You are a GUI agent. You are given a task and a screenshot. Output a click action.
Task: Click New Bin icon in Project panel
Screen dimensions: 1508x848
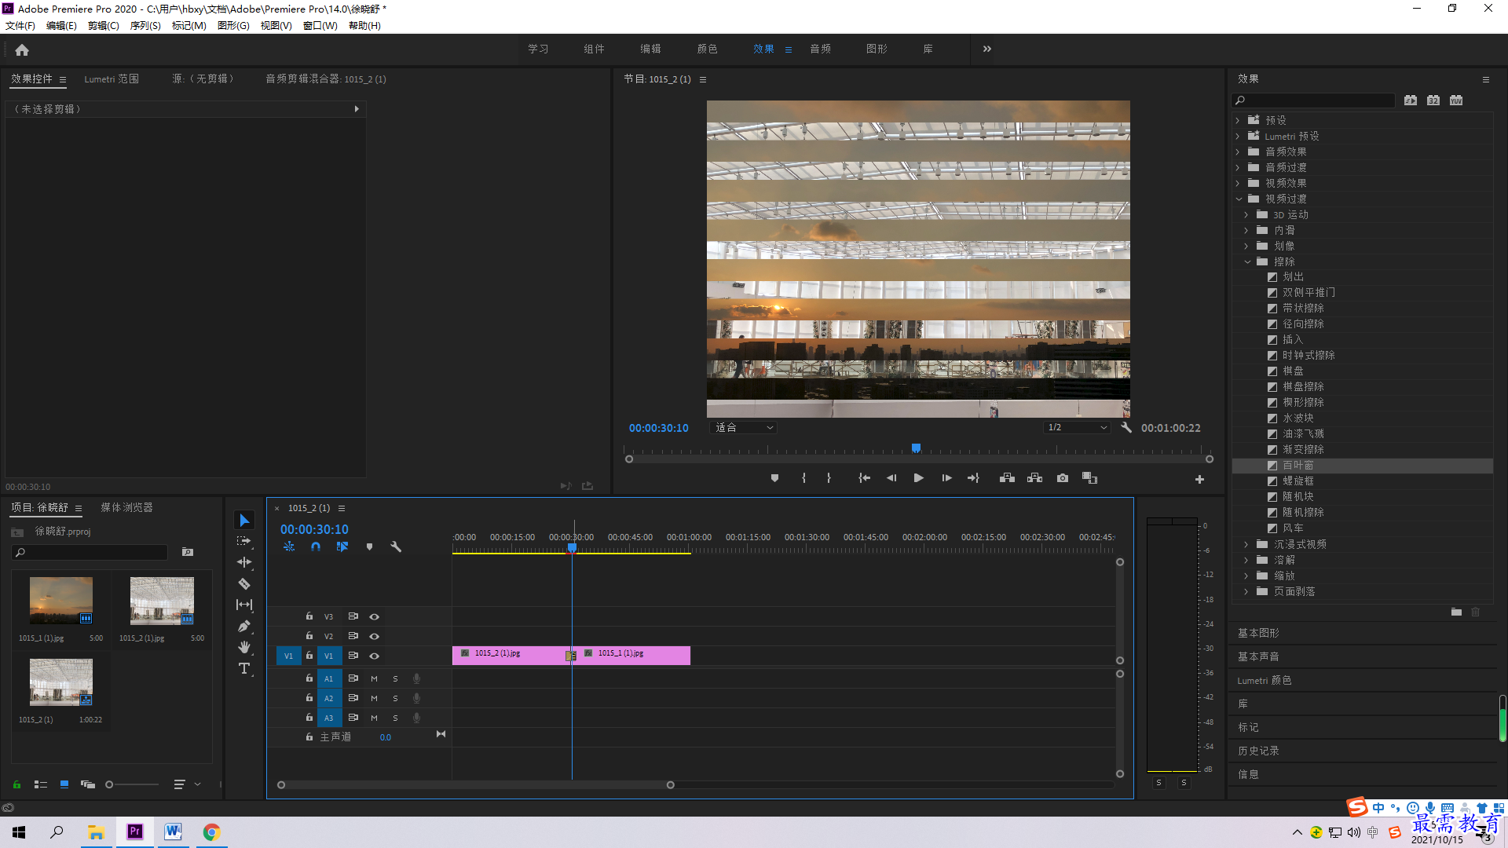(188, 552)
